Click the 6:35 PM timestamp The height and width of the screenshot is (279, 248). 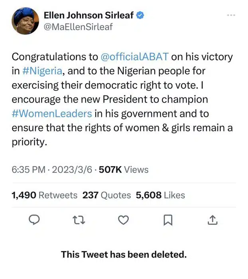click(x=29, y=170)
